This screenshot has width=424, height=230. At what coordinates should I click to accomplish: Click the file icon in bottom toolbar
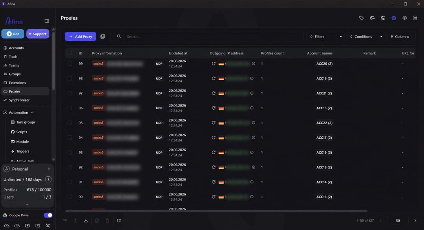(97, 221)
